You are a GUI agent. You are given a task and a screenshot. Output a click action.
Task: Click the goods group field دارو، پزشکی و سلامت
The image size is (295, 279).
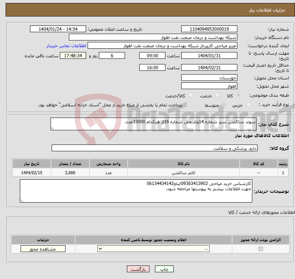click(x=155, y=148)
